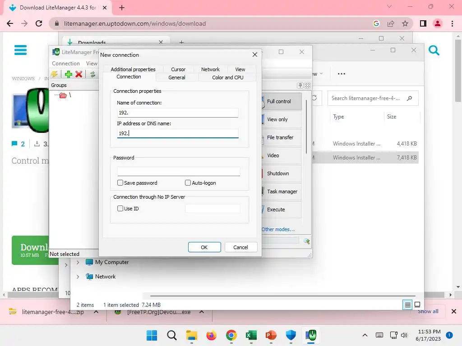Click Cancel in New connection dialog

240,247
